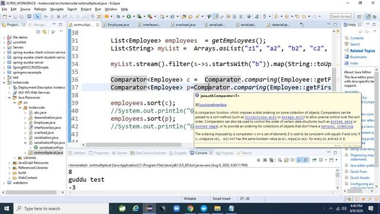Image resolution: width=380 pixels, height=214 pixels.
Task: Switch to the Markers tab
Action: tap(77, 153)
